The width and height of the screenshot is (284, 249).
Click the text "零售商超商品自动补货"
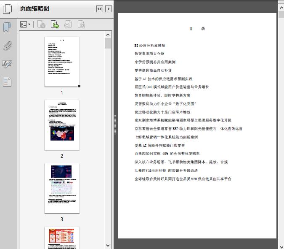click(153, 70)
